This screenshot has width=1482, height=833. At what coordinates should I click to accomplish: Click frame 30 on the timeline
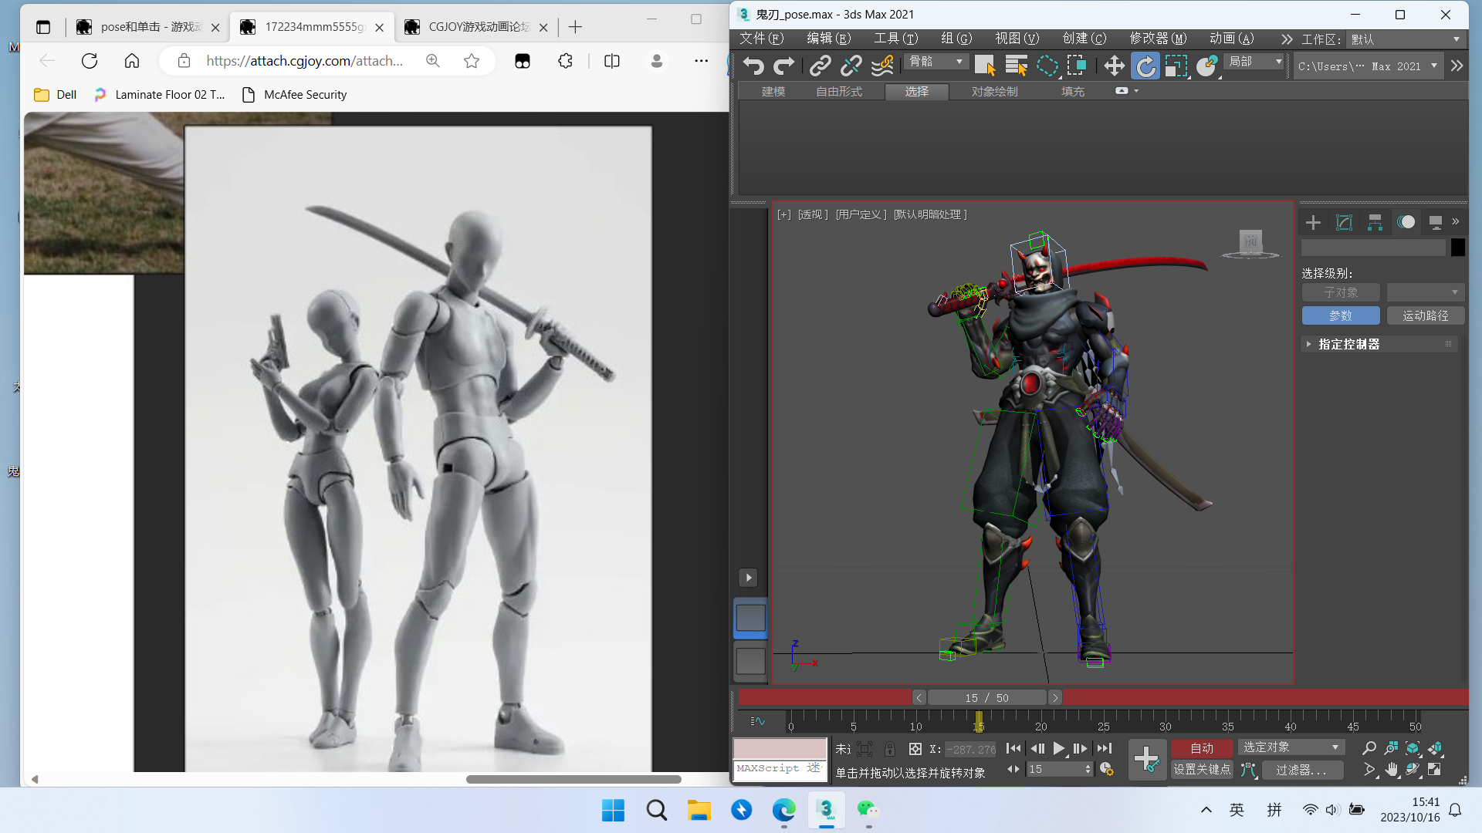[x=1166, y=720]
